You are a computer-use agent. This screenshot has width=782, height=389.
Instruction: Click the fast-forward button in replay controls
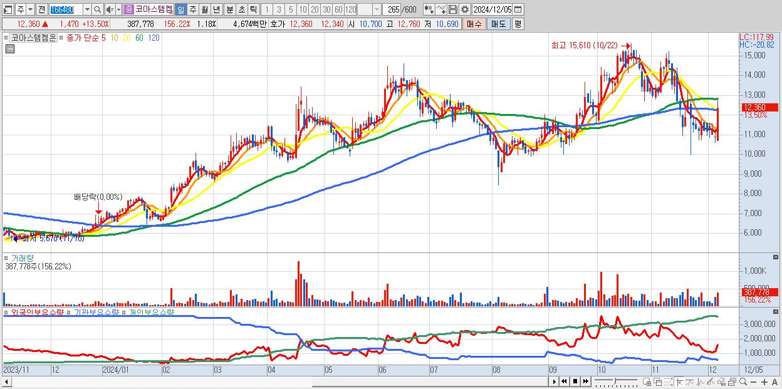point(586,381)
